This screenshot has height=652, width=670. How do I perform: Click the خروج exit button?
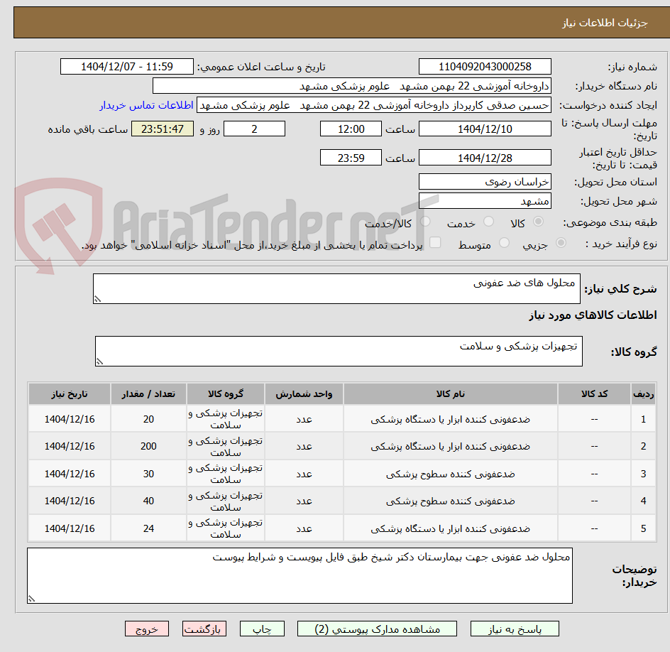coord(146,629)
